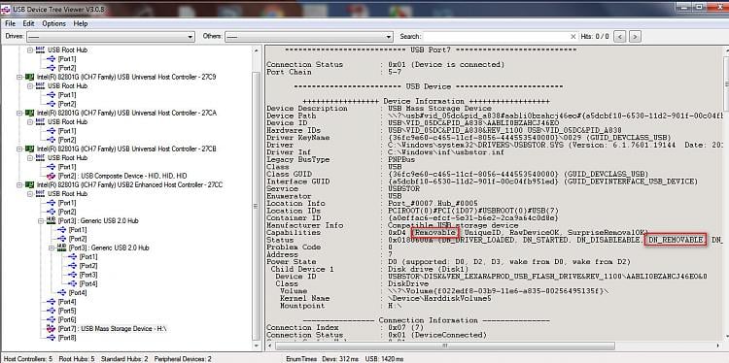
Task: Collapse the 27CA host controller node
Action: coord(19,113)
